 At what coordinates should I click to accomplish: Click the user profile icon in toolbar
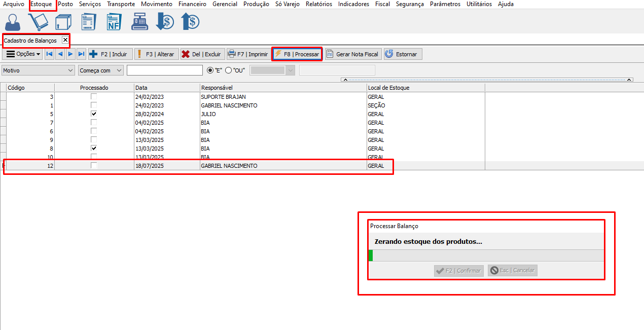click(x=12, y=22)
